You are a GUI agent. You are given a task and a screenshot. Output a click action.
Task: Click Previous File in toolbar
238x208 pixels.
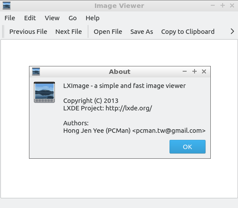tap(28, 32)
